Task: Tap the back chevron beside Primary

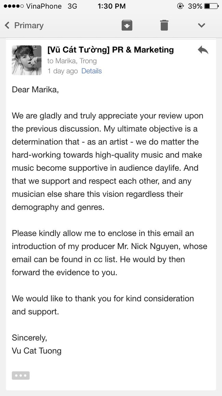Action: (7, 25)
